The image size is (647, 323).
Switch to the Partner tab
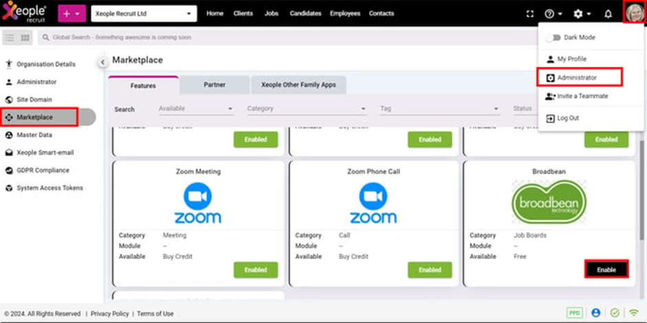[215, 85]
